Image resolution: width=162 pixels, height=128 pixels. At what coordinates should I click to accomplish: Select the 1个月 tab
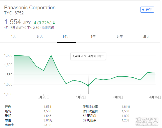click(66, 36)
